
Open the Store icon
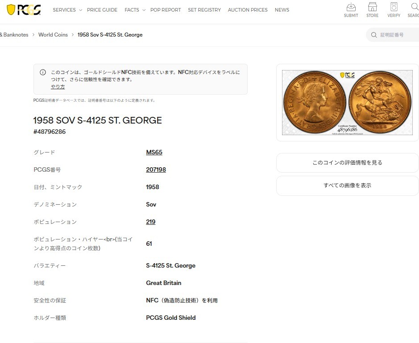372,7
